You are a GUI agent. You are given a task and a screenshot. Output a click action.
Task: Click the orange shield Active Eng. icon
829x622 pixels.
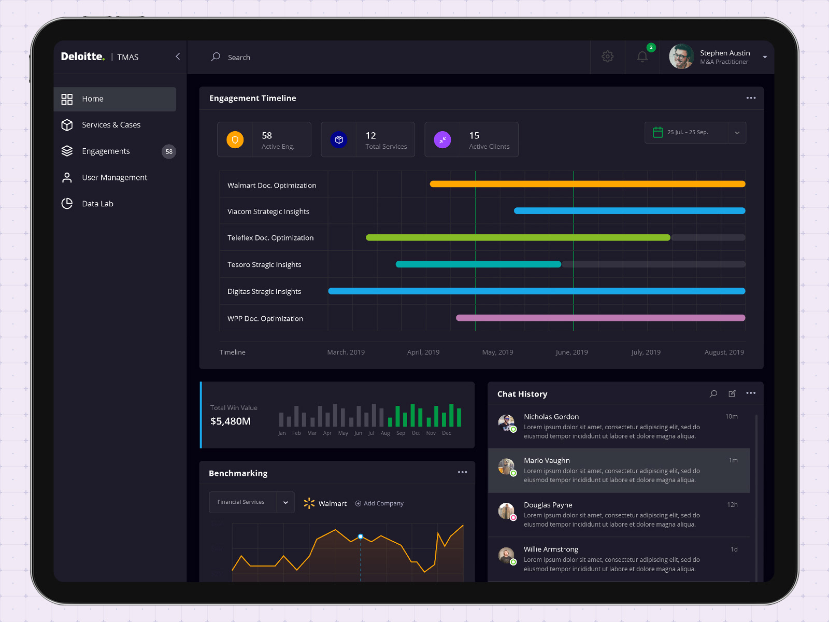coord(235,139)
